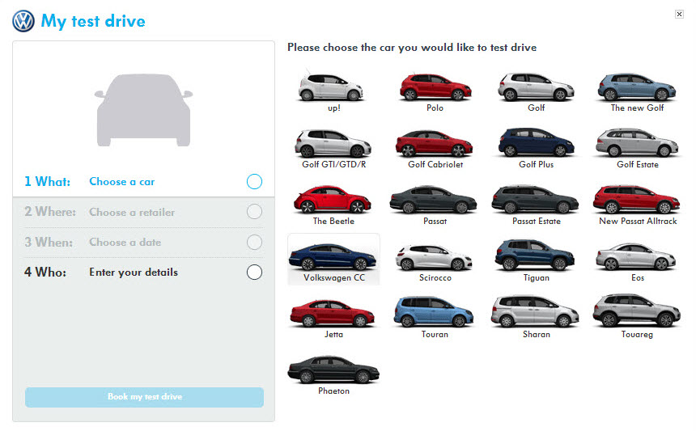Select the grey Passat saloon
Screen dimensions: 696x431
(434, 200)
